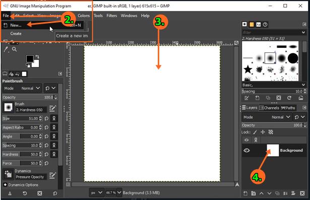Click the refresh brushes icon
This screenshot has height=200, width=310.
[x=289, y=98]
